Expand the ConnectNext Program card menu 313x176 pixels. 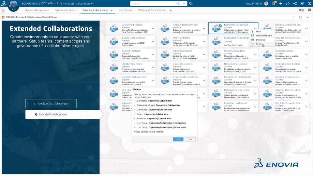tap(153, 29)
